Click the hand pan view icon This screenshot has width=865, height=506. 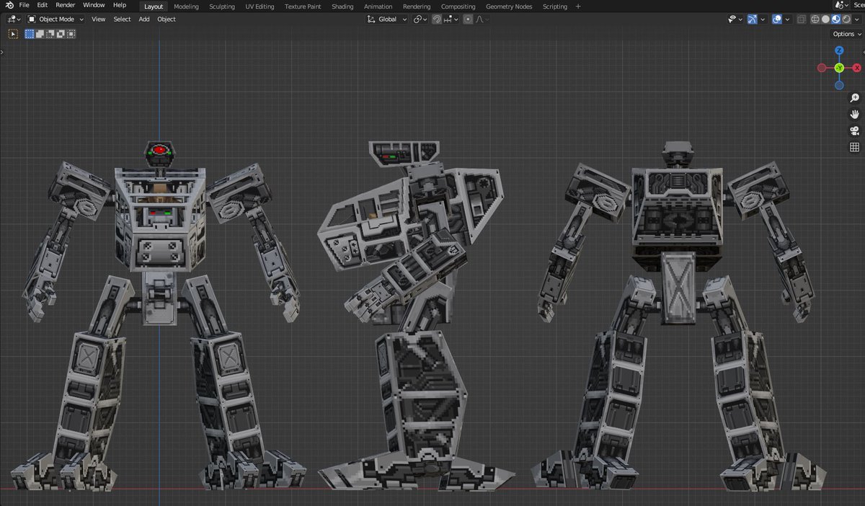tap(854, 115)
